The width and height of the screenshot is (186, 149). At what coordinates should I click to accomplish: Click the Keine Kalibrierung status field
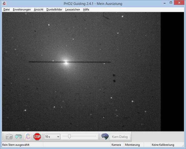click(x=164, y=145)
